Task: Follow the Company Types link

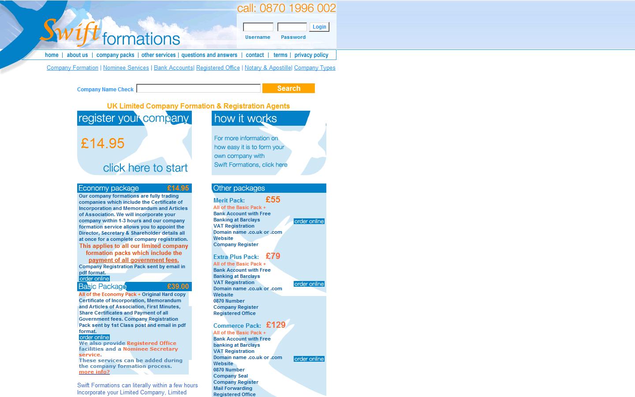Action: (314, 68)
